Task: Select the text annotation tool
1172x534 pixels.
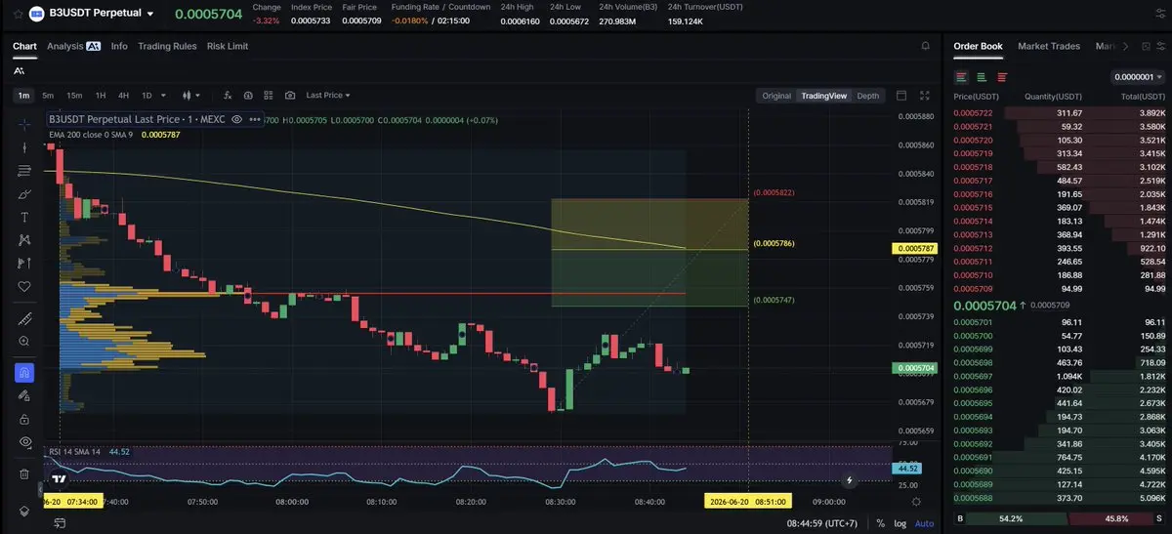Action: (24, 217)
